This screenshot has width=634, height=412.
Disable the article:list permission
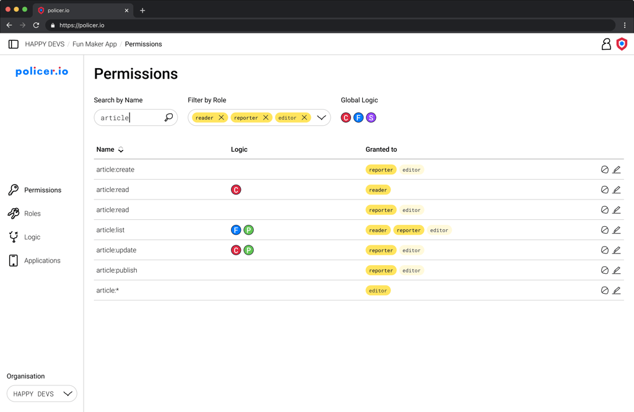pos(604,230)
